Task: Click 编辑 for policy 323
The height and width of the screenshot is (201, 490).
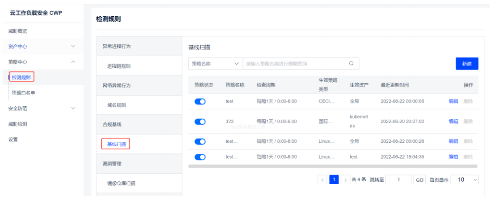Action: pos(453,122)
